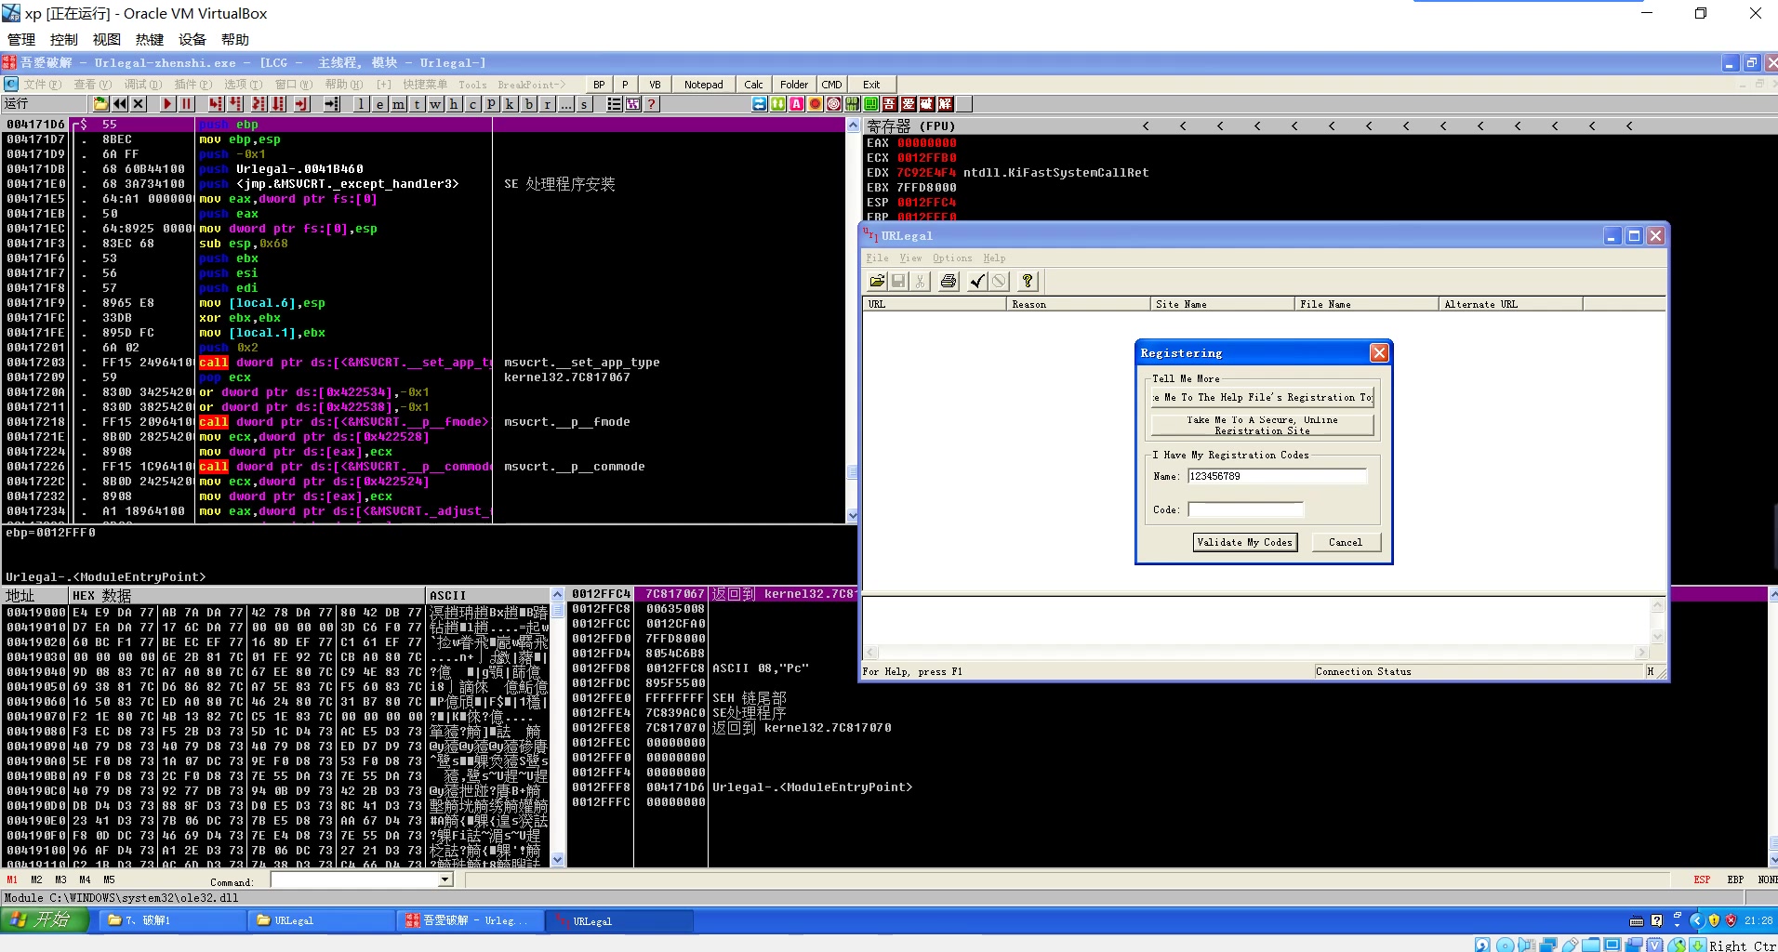Click the open file icon in debugger toolbar
Viewport: 1778px width, 952px height.
coord(100,104)
